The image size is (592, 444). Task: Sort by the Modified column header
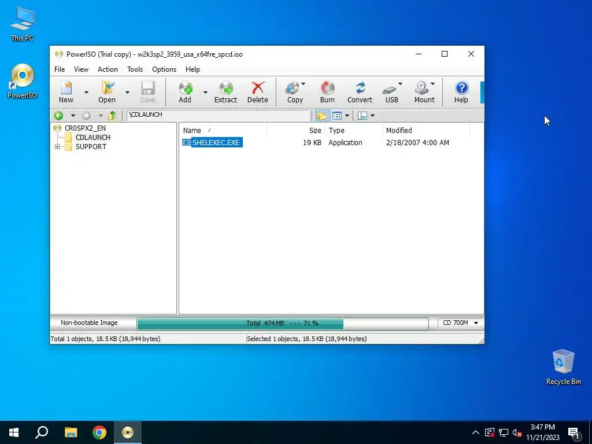(426, 131)
